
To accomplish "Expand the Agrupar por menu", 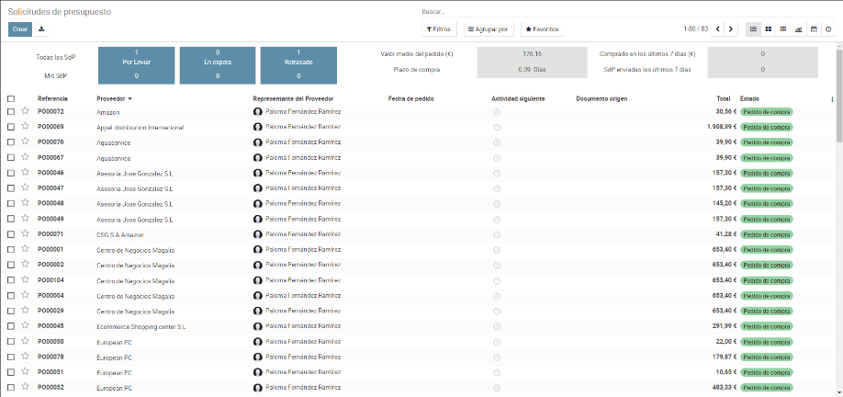I will click(489, 29).
